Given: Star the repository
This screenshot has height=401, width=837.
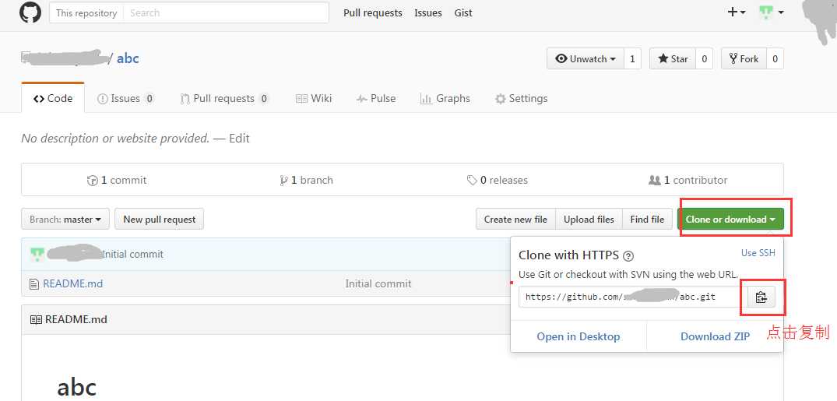Looking at the screenshot, I should (673, 58).
